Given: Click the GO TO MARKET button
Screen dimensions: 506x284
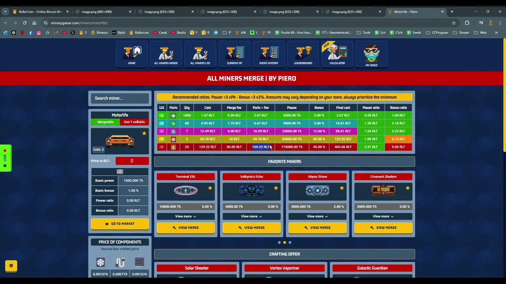Looking at the screenshot, I should point(120,224).
